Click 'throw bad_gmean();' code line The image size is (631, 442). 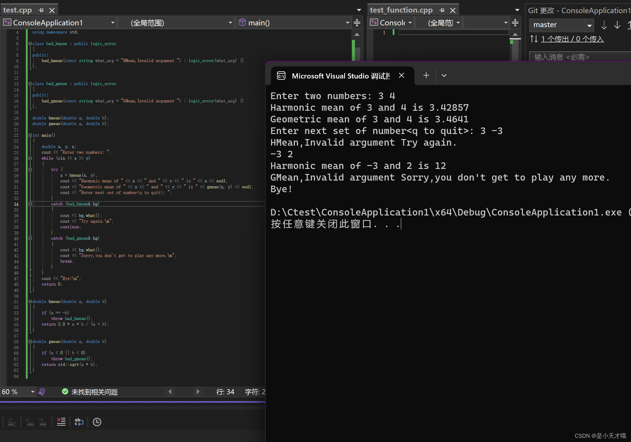pos(72,359)
